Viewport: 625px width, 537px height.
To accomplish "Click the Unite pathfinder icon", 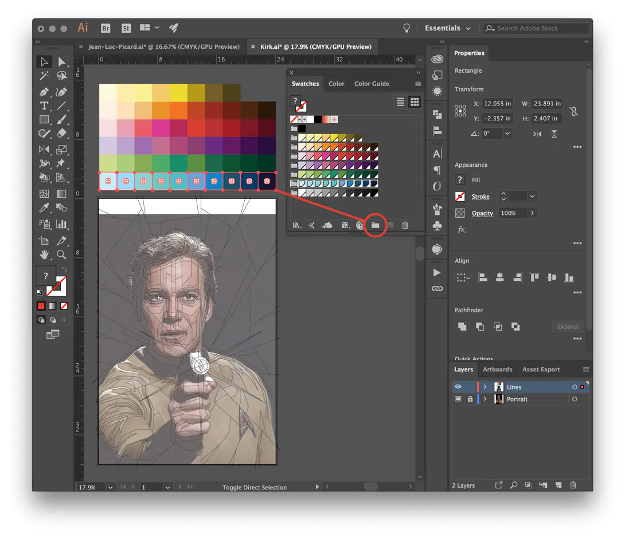I will point(462,327).
